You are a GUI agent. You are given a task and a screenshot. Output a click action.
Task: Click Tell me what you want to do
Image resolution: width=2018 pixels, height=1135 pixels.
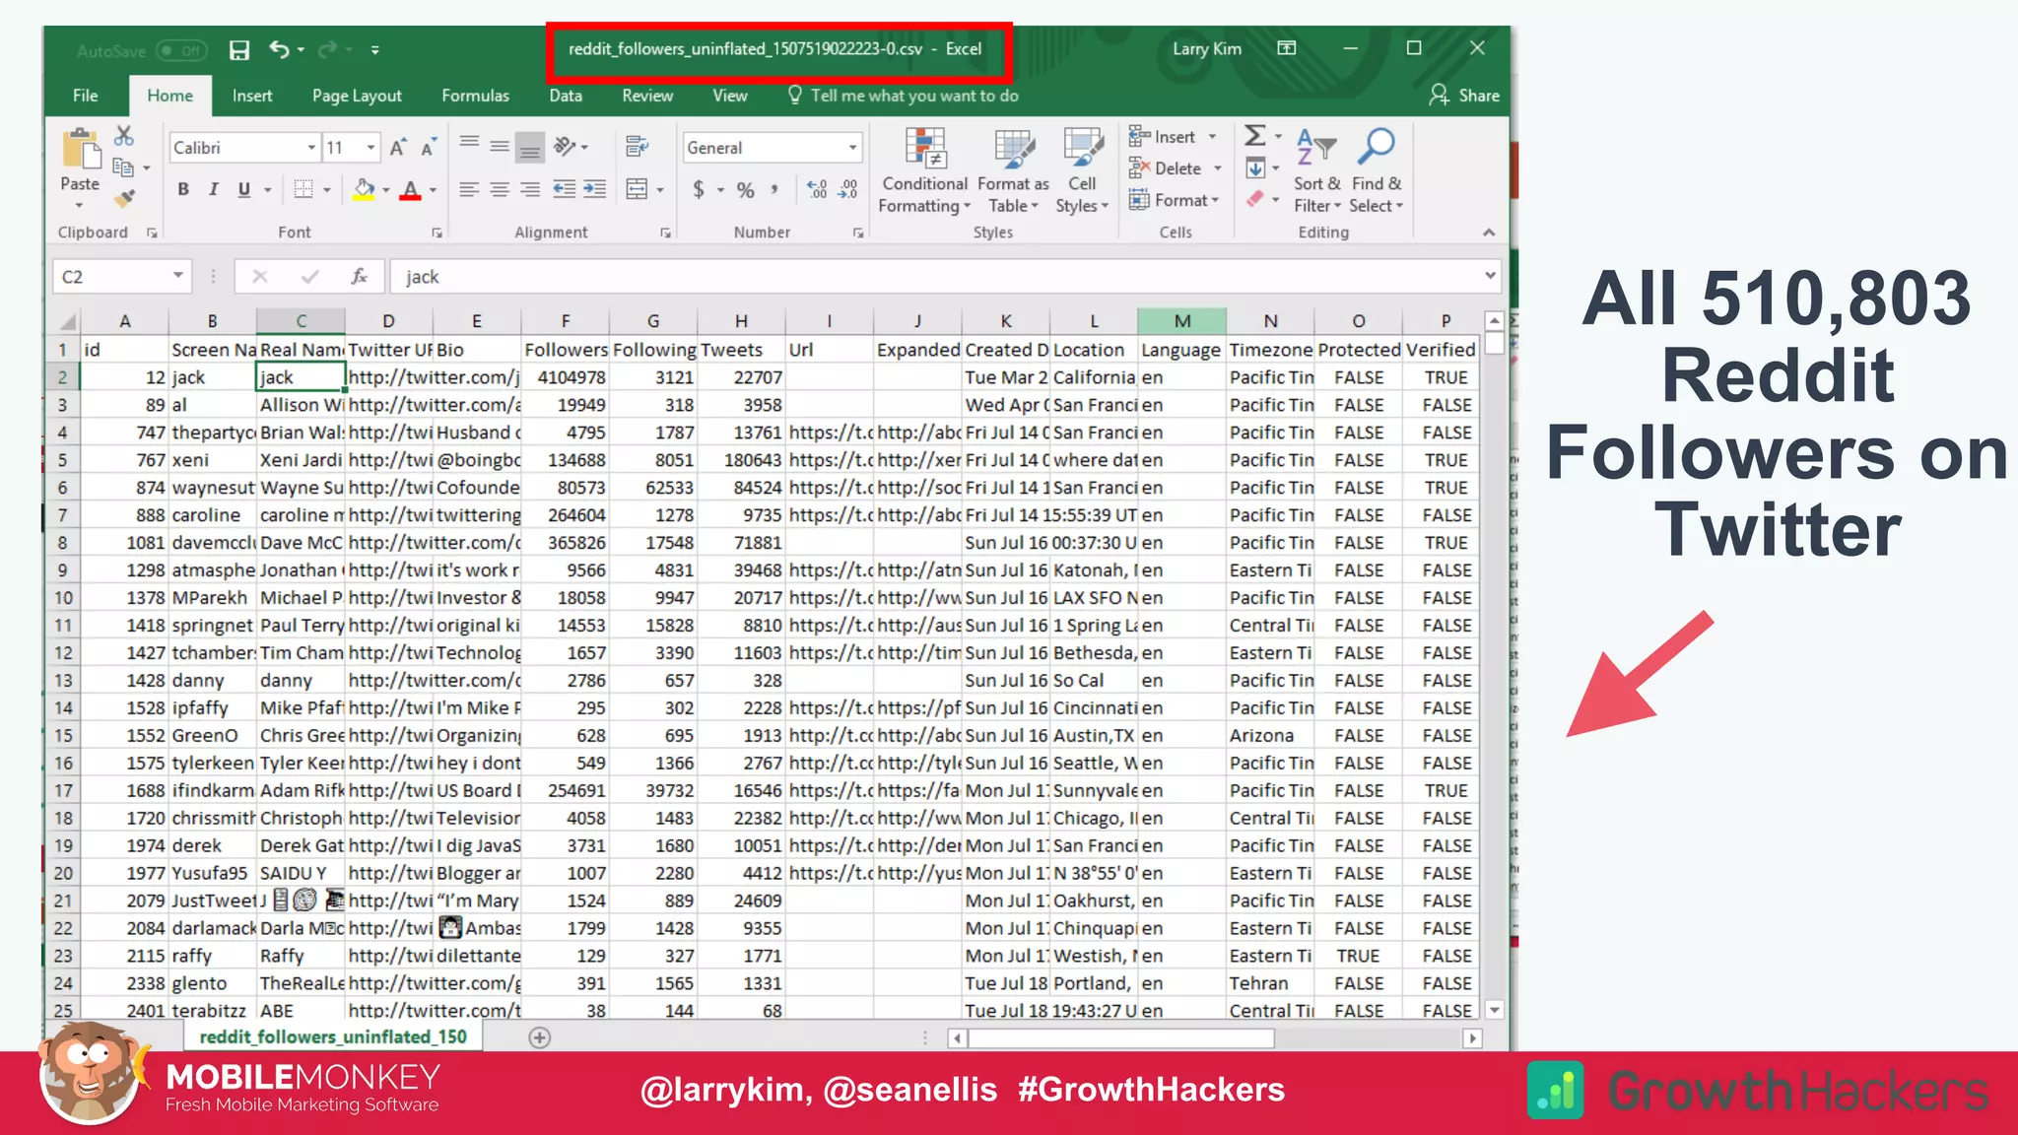tap(904, 96)
